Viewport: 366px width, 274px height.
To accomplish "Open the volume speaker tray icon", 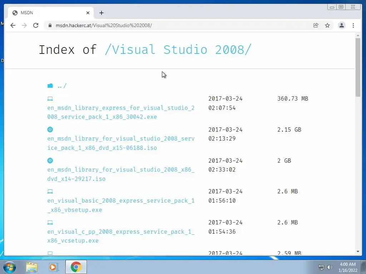I will (x=330, y=267).
